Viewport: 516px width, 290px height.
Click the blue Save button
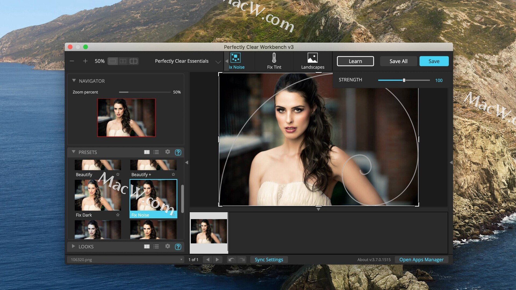point(434,61)
